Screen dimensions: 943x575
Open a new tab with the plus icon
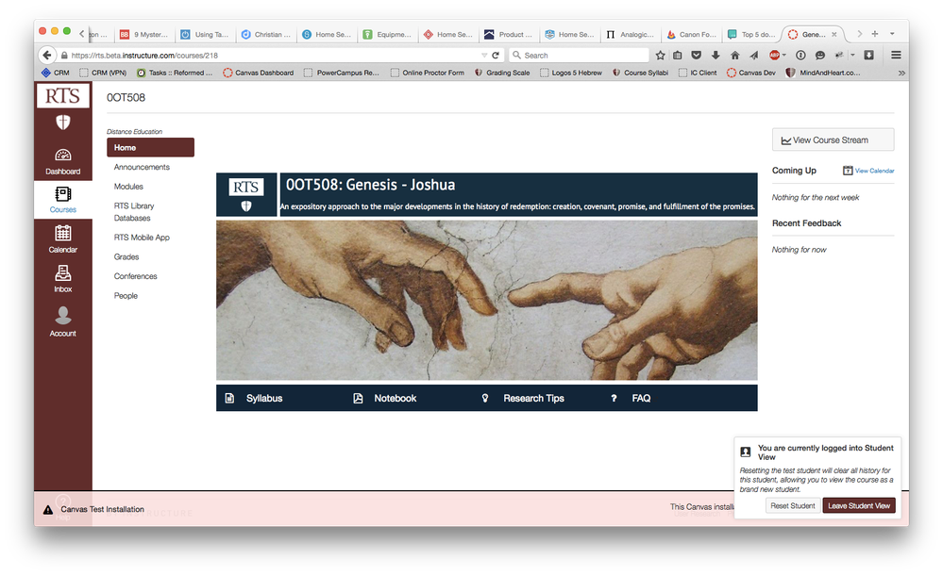(875, 34)
